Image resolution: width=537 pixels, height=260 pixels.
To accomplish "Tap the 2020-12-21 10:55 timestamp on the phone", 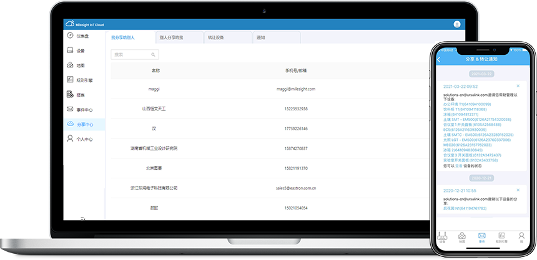I will click(460, 191).
